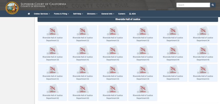220x104 pixels.
Task: Click offline camera icon for Department 34
Action: (x=203, y=31)
